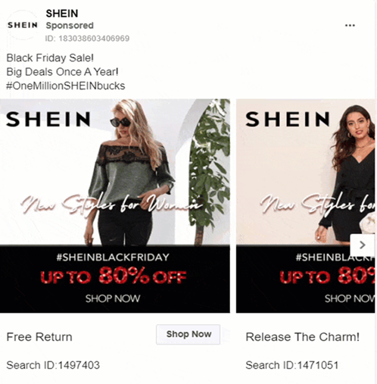The image size is (377, 384).
Task: Click Search ID:1497403 text
Action: click(x=53, y=365)
